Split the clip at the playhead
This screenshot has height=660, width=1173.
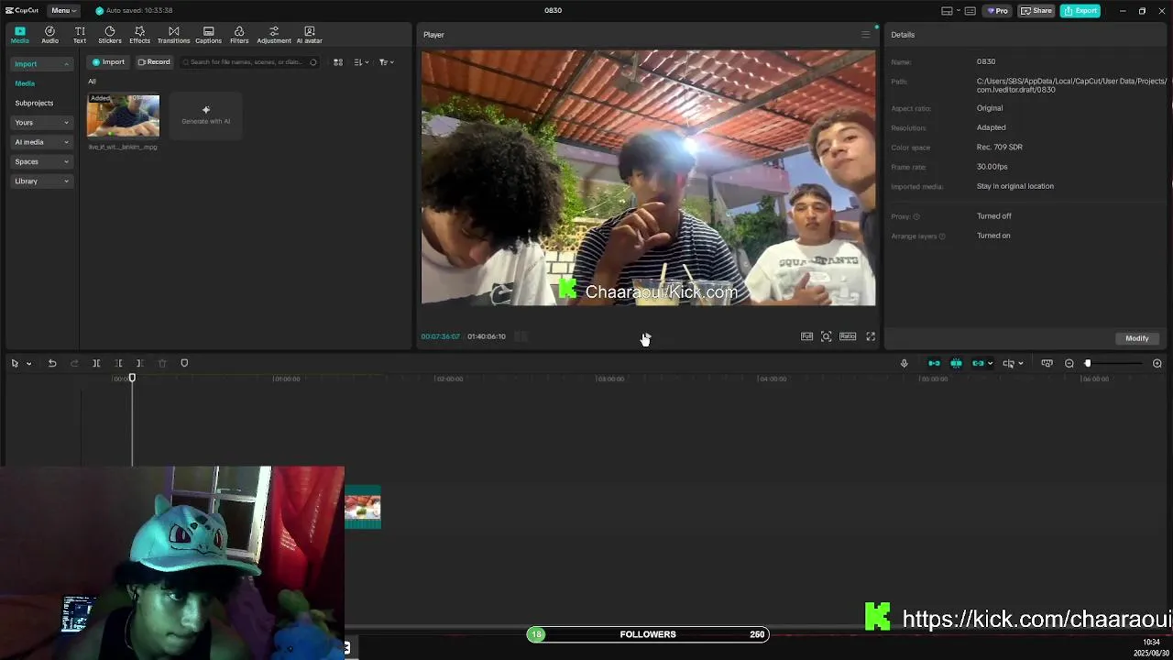click(96, 364)
